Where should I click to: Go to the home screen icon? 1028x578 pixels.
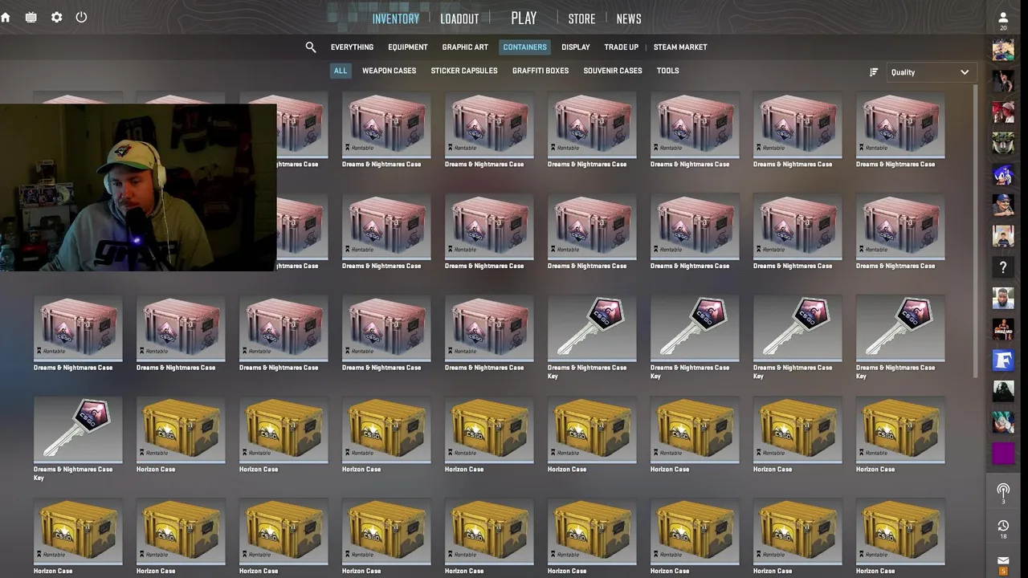tap(6, 17)
